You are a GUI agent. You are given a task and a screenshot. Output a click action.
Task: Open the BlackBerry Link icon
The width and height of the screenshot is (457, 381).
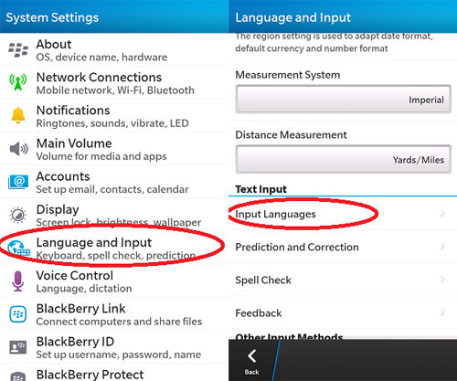pyautogui.click(x=18, y=314)
